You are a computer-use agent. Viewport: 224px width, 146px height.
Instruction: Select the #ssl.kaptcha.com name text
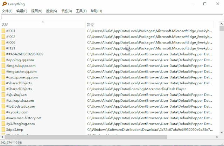pos(20,100)
